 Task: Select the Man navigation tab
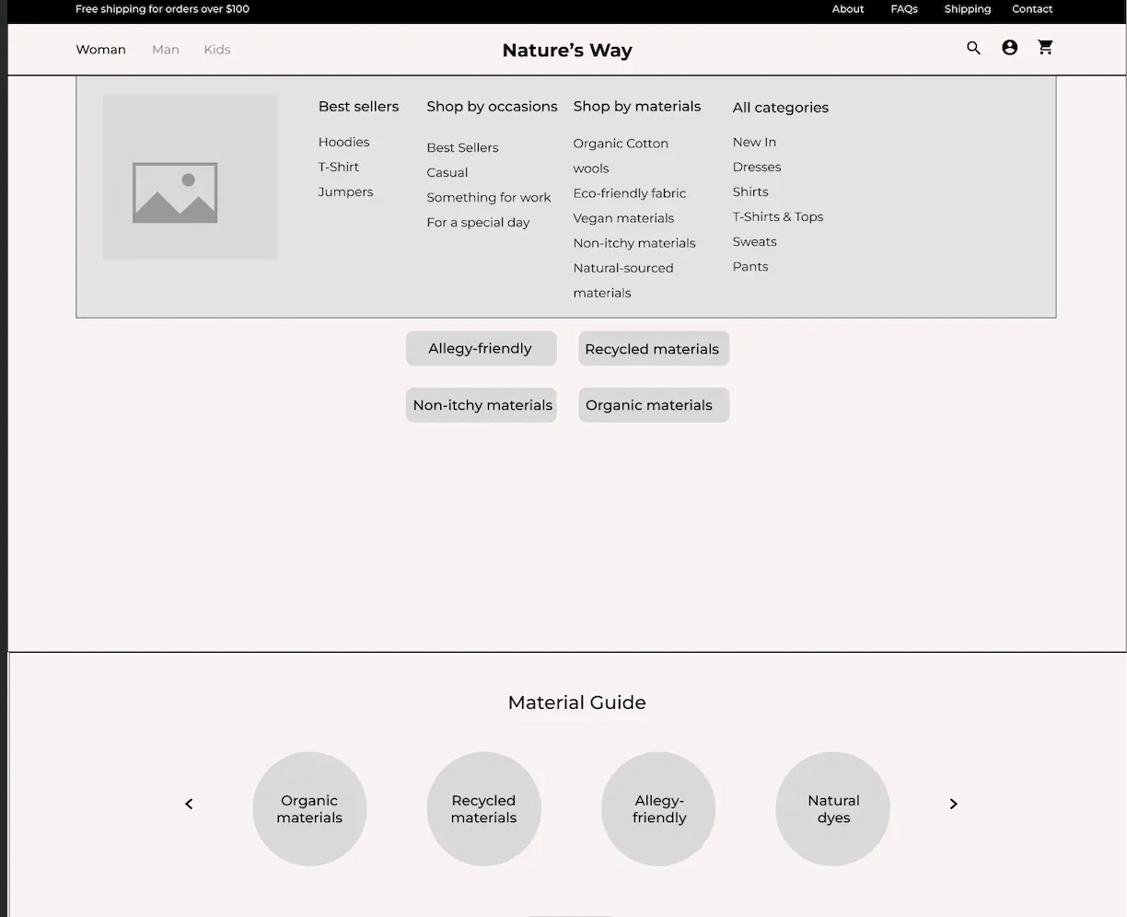166,50
